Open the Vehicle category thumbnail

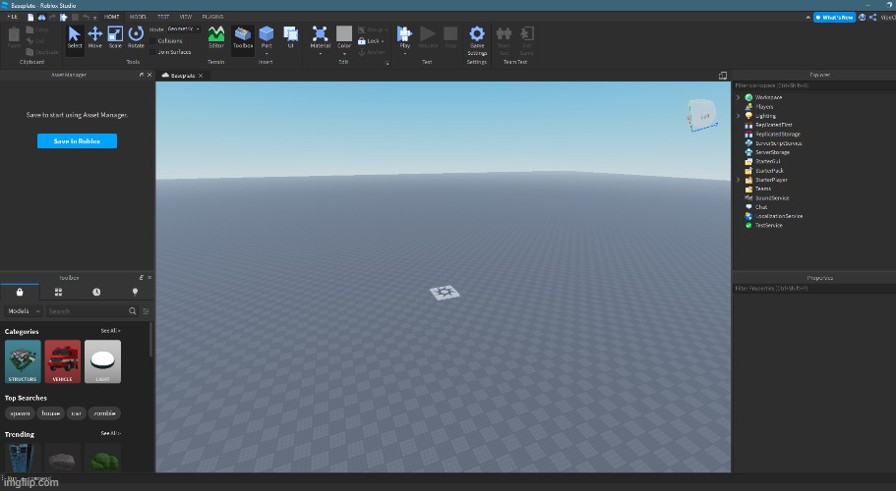coord(63,361)
